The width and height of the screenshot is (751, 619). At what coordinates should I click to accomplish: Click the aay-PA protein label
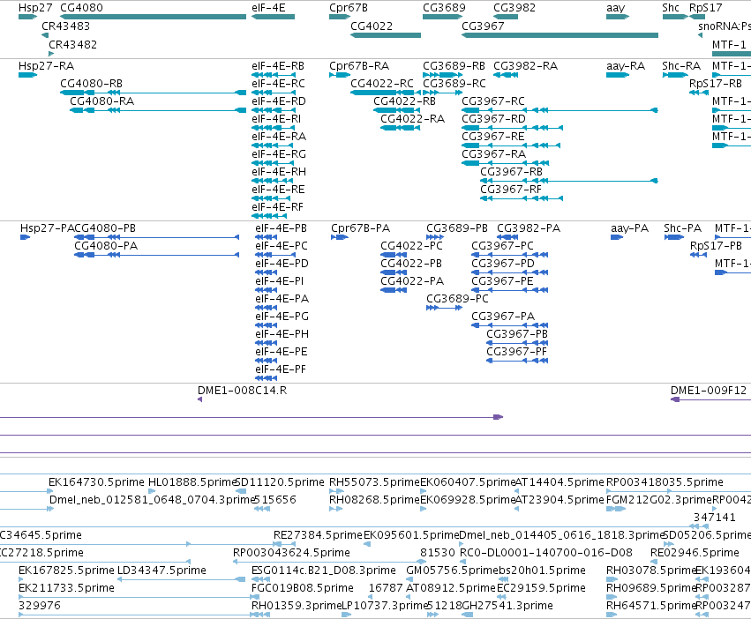click(629, 227)
